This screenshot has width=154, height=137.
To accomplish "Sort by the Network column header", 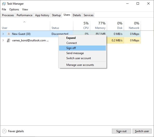I will [x=132, y=26].
